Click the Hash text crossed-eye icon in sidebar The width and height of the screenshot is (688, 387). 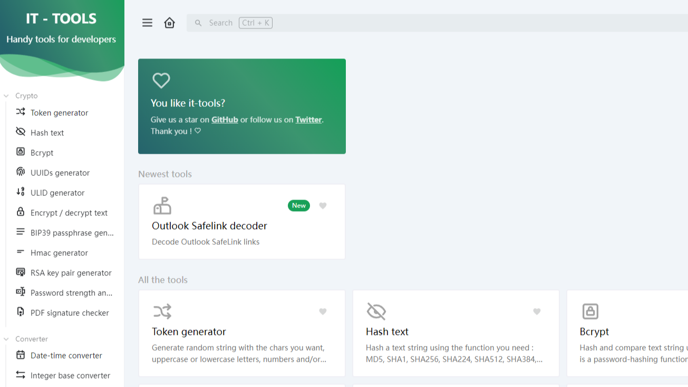click(21, 132)
